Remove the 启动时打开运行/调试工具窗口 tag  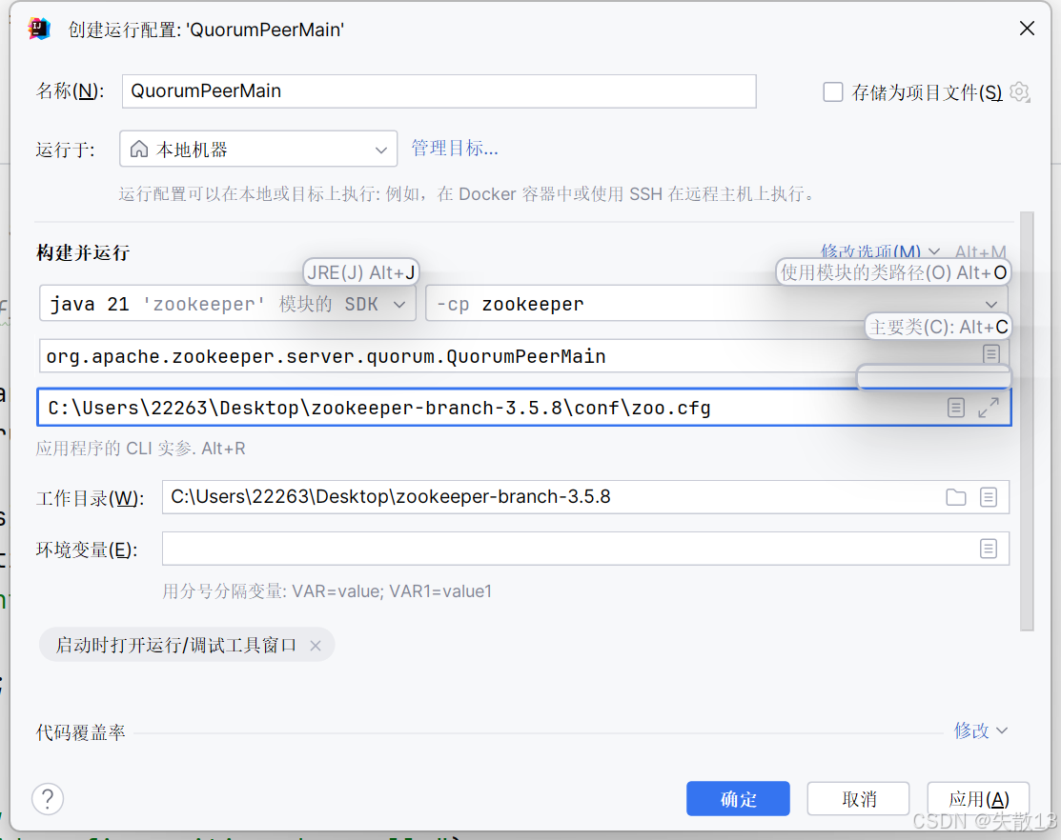click(x=316, y=646)
